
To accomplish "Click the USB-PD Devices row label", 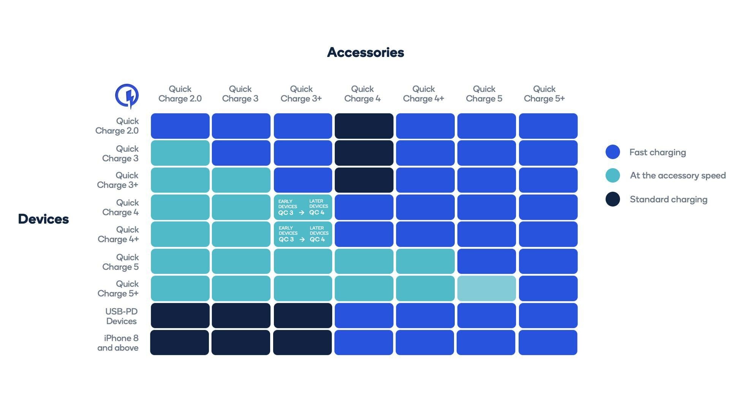I will pos(122,316).
